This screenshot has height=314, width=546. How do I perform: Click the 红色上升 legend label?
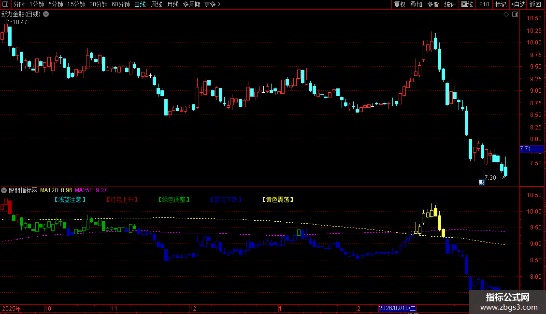point(122,200)
